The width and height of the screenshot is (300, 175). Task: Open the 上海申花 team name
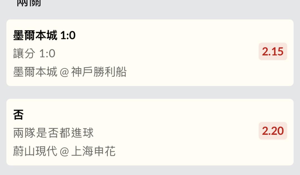point(93,151)
